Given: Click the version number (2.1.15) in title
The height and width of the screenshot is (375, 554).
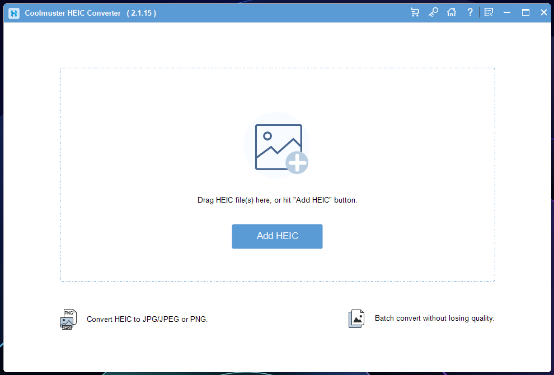Looking at the screenshot, I should click(x=141, y=13).
